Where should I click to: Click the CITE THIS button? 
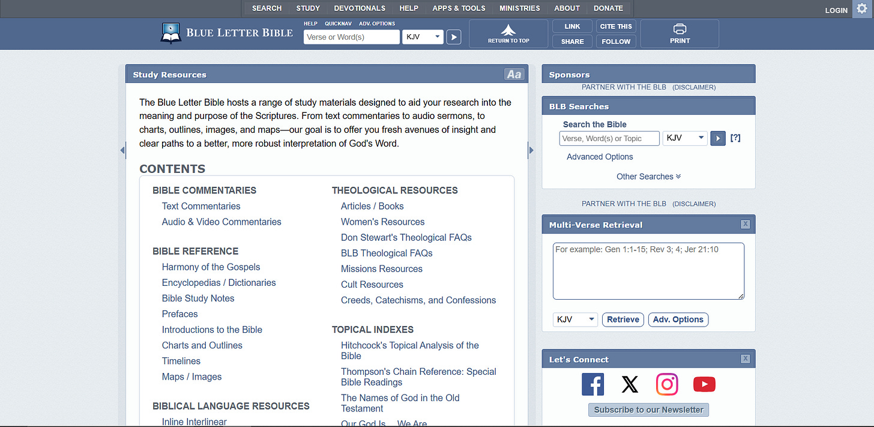click(616, 26)
